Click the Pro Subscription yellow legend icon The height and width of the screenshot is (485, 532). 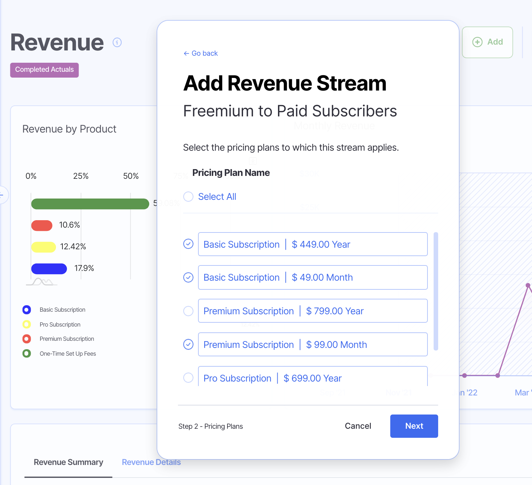coord(27,324)
